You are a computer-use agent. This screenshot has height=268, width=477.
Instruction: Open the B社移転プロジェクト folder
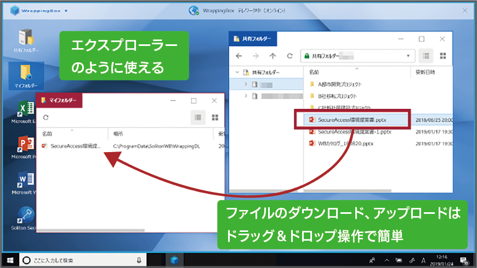333,96
